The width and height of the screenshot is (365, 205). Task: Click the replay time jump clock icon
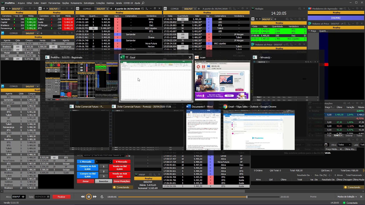click(x=102, y=197)
